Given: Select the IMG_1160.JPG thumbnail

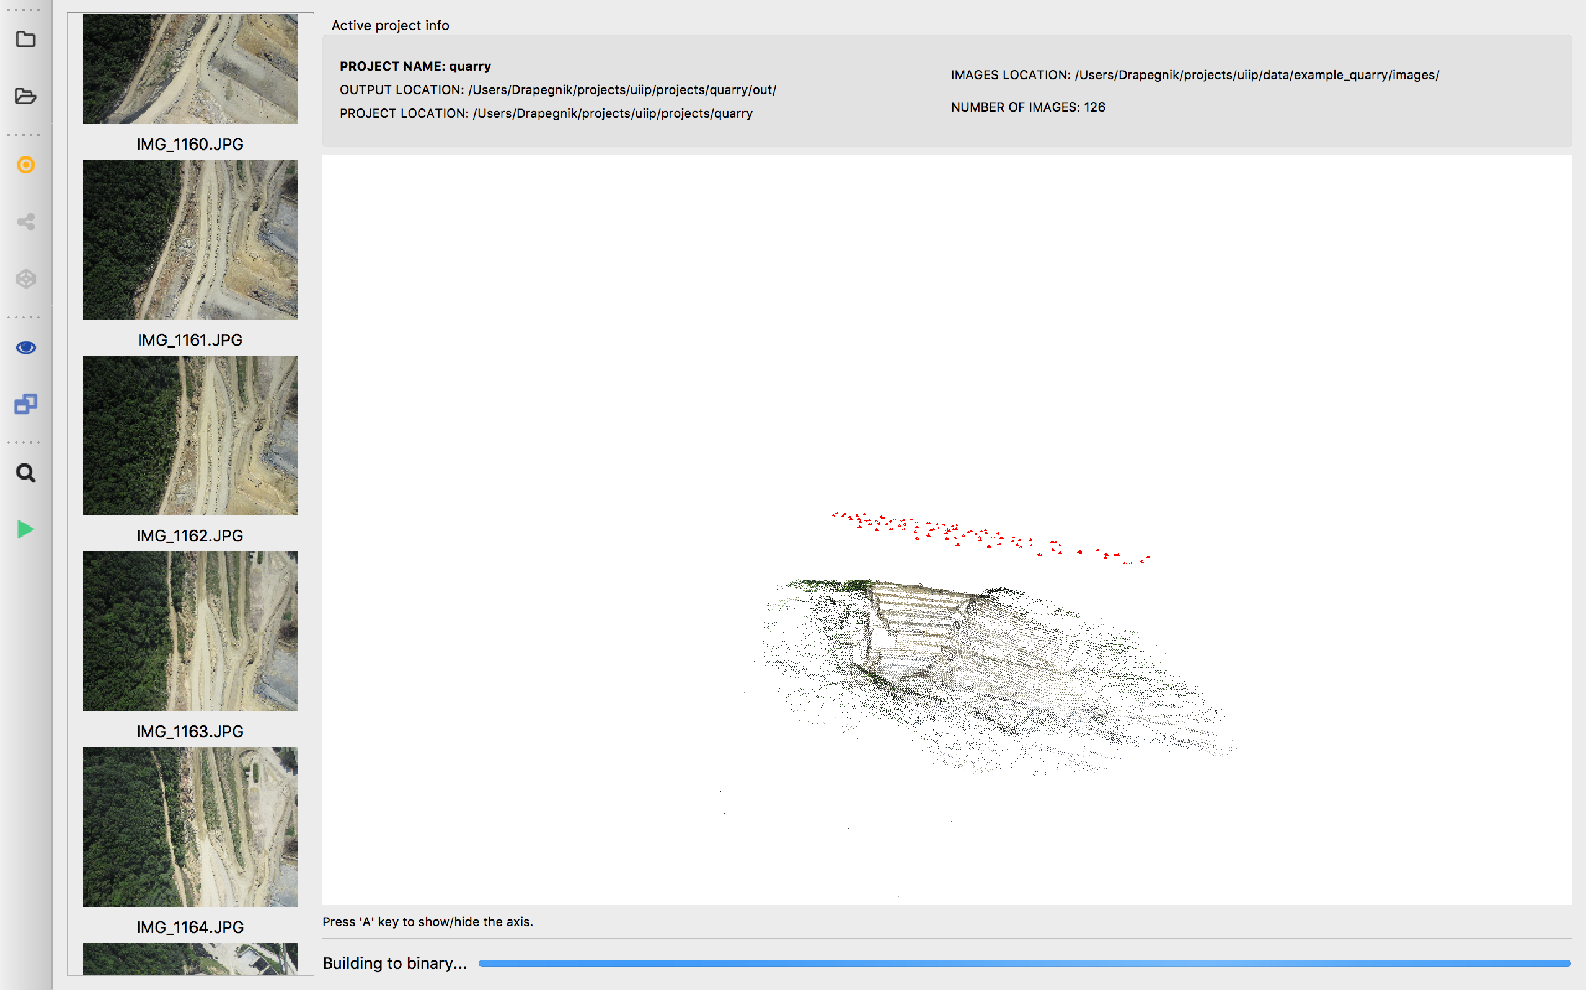Looking at the screenshot, I should 190,69.
